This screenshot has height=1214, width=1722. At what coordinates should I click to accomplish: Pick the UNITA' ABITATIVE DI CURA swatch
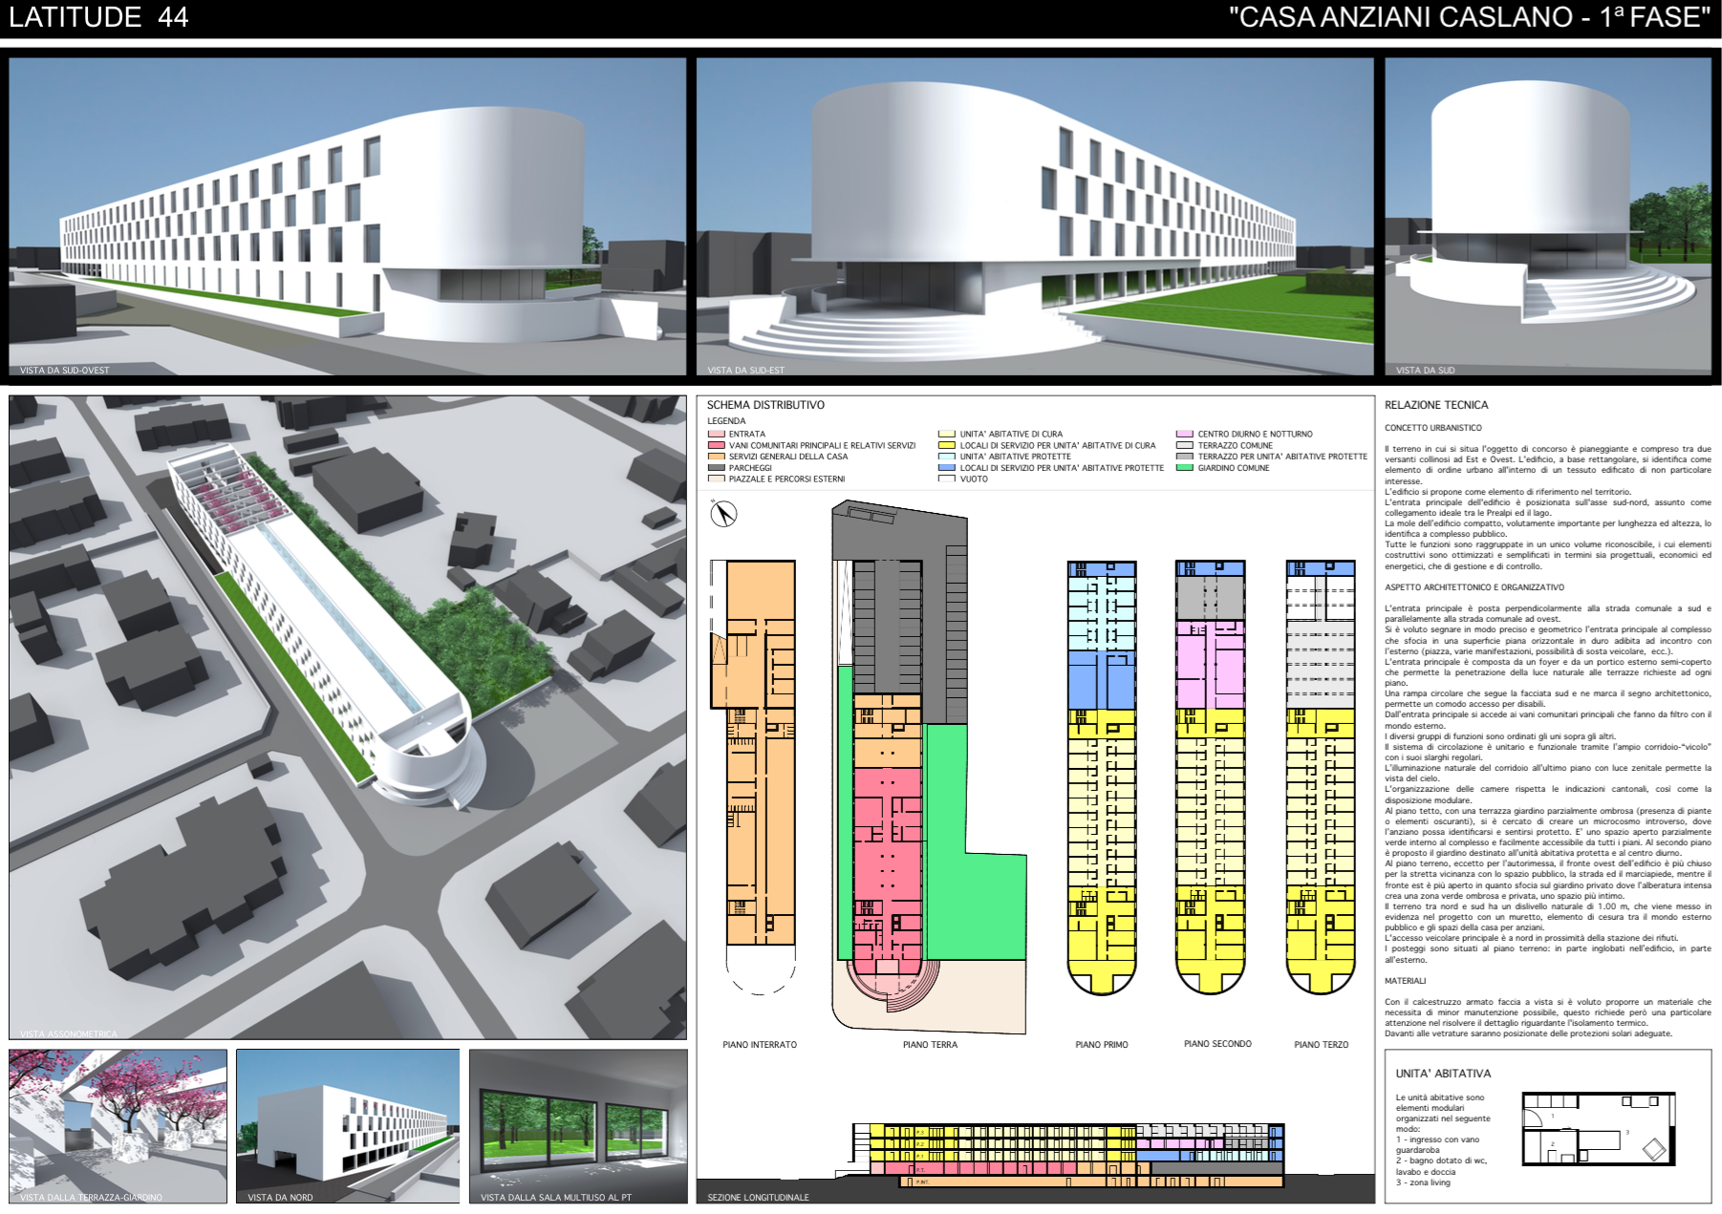coord(947,435)
